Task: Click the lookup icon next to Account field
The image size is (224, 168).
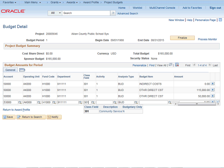Action: point(20,103)
